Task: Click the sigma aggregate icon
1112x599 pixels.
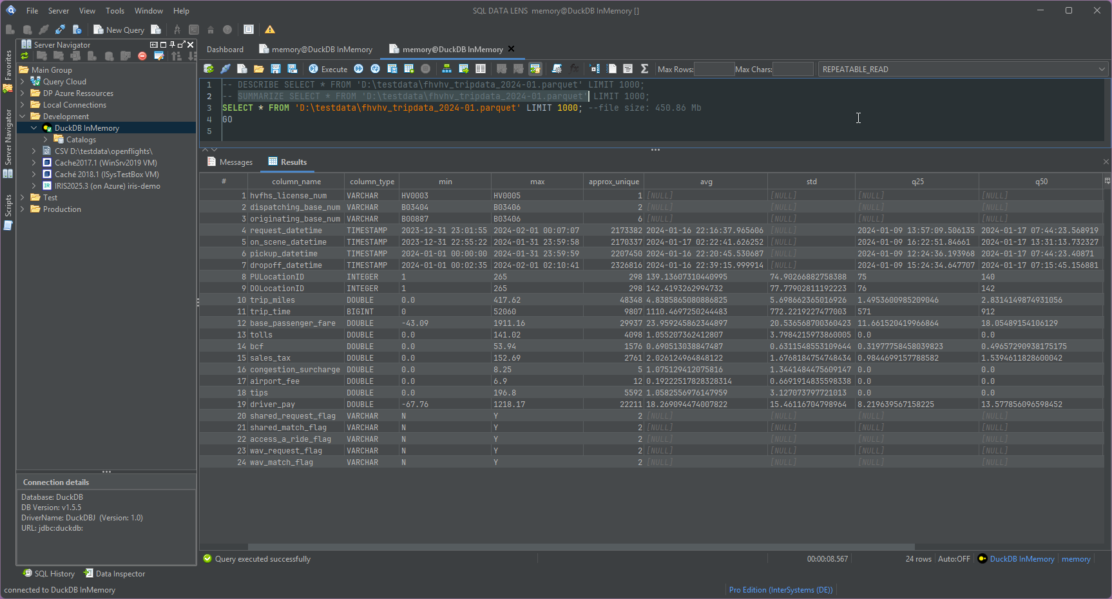Action: [644, 69]
